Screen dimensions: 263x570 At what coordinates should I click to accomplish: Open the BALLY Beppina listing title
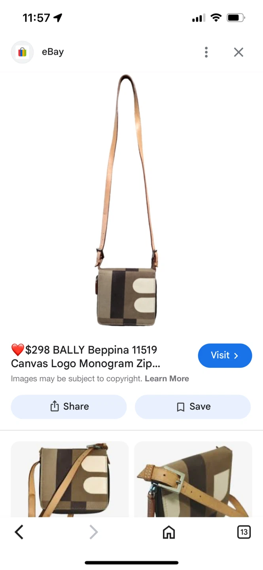coord(86,357)
